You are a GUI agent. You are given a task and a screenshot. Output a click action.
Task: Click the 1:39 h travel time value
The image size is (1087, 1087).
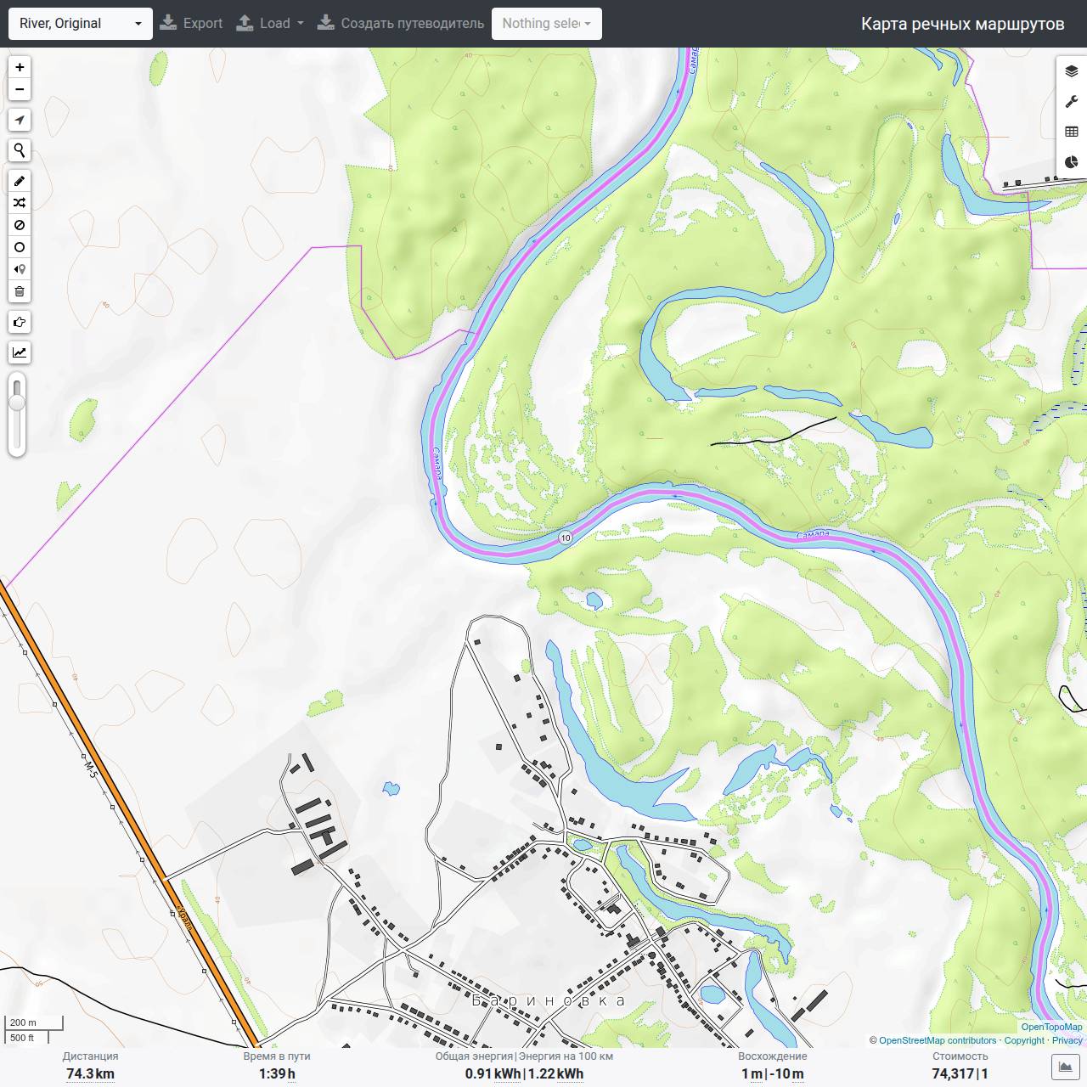[277, 1073]
